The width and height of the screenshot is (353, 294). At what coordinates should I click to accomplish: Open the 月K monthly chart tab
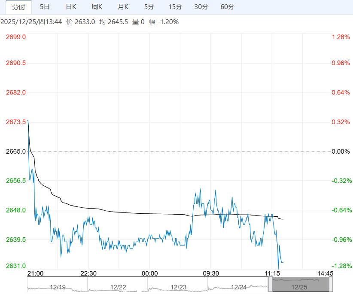click(123, 7)
